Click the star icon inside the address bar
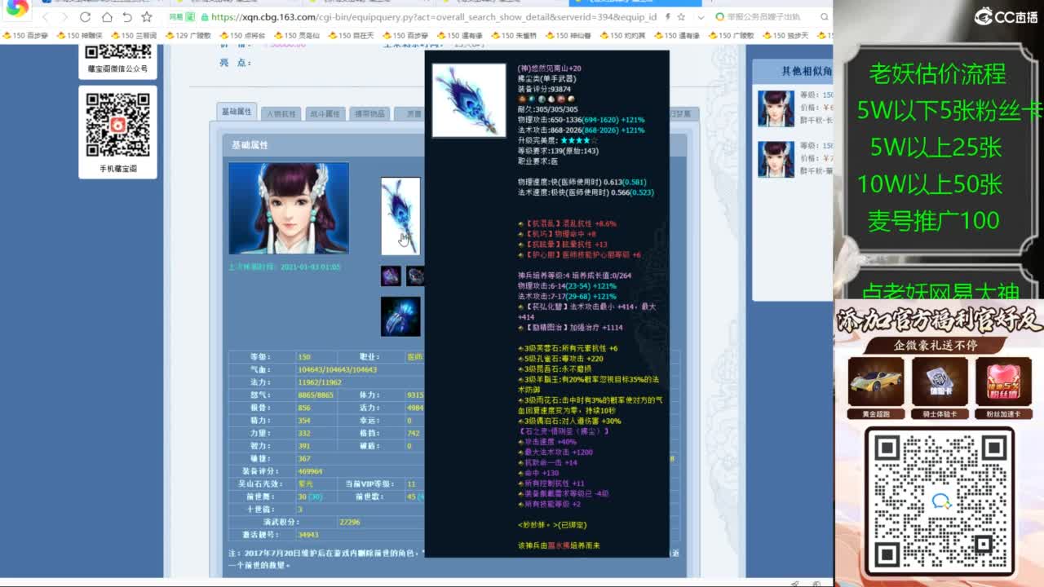The width and height of the screenshot is (1044, 587). 680,17
